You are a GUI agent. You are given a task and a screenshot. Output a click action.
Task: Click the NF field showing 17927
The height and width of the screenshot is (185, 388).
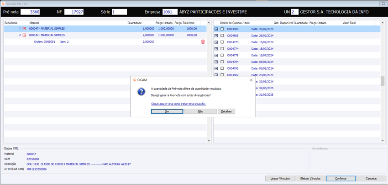click(74, 12)
